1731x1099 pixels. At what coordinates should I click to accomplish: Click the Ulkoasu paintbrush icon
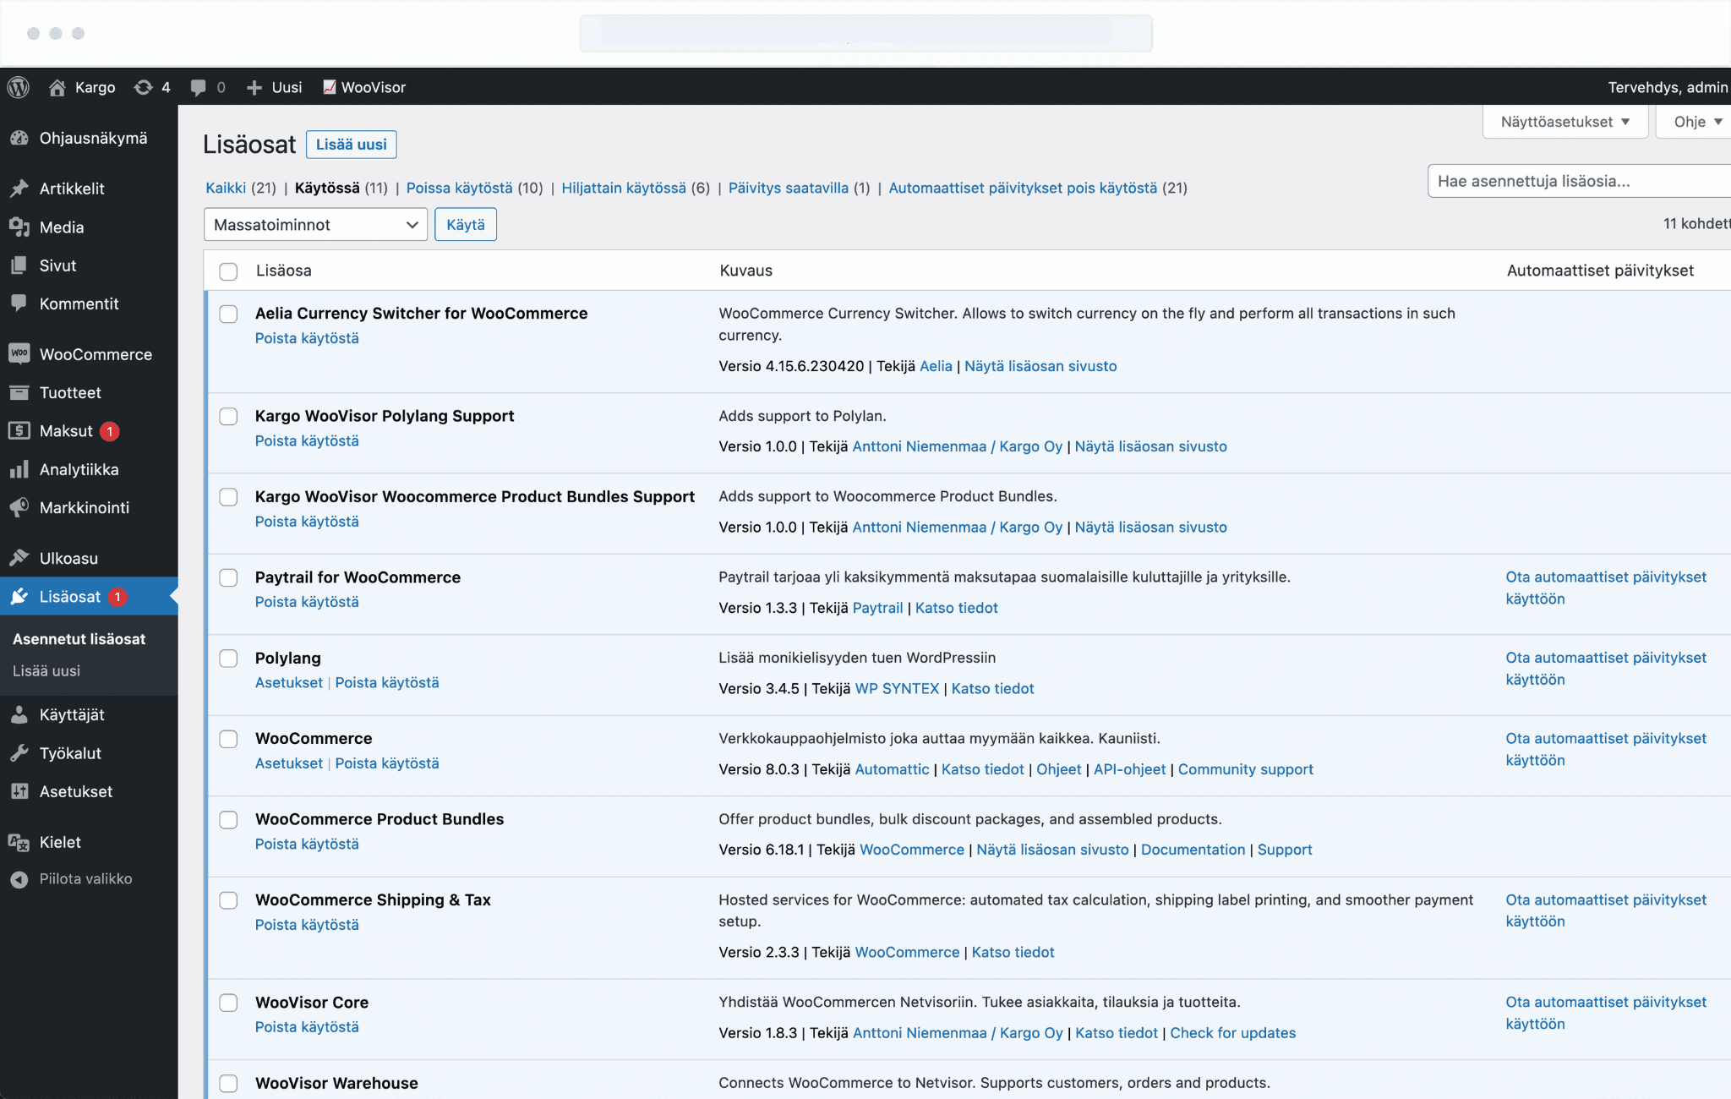19,558
